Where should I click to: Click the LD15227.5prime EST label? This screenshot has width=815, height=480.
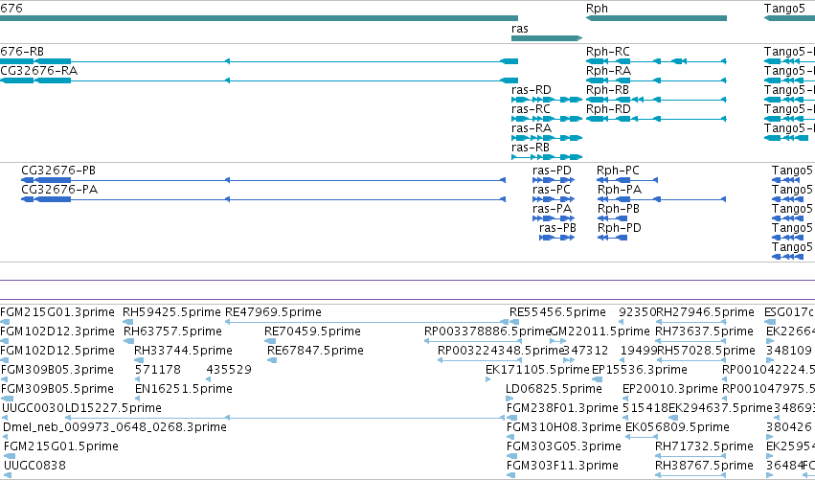click(x=113, y=408)
